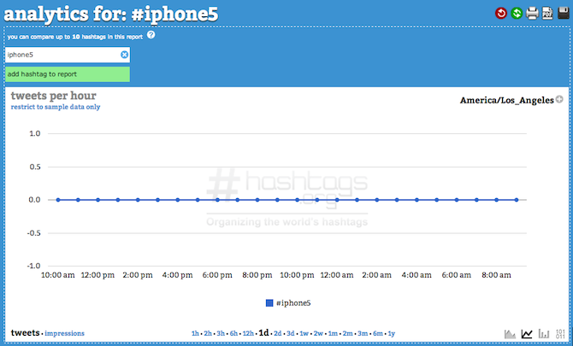This screenshot has height=346, width=573.
Task: Remove the iphone5 hashtag with the x
Action: (124, 55)
